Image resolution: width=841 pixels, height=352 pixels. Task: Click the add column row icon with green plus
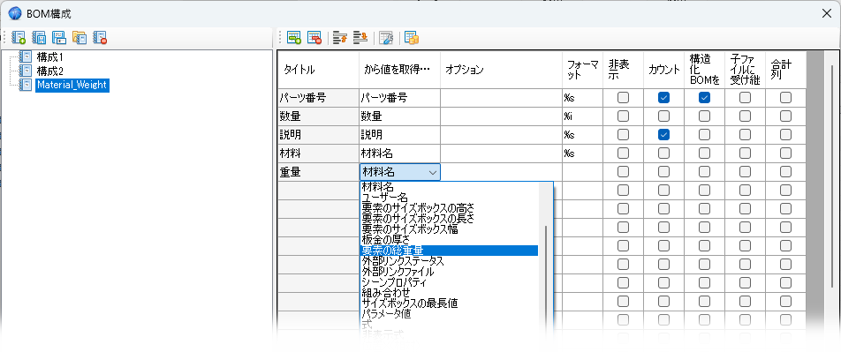pyautogui.click(x=294, y=38)
